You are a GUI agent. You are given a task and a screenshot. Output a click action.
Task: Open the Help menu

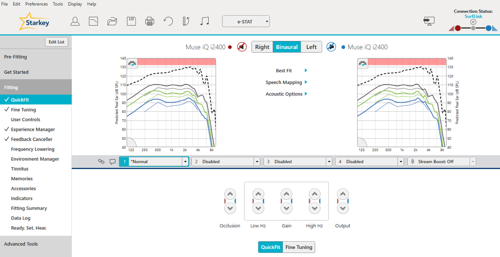click(x=91, y=4)
